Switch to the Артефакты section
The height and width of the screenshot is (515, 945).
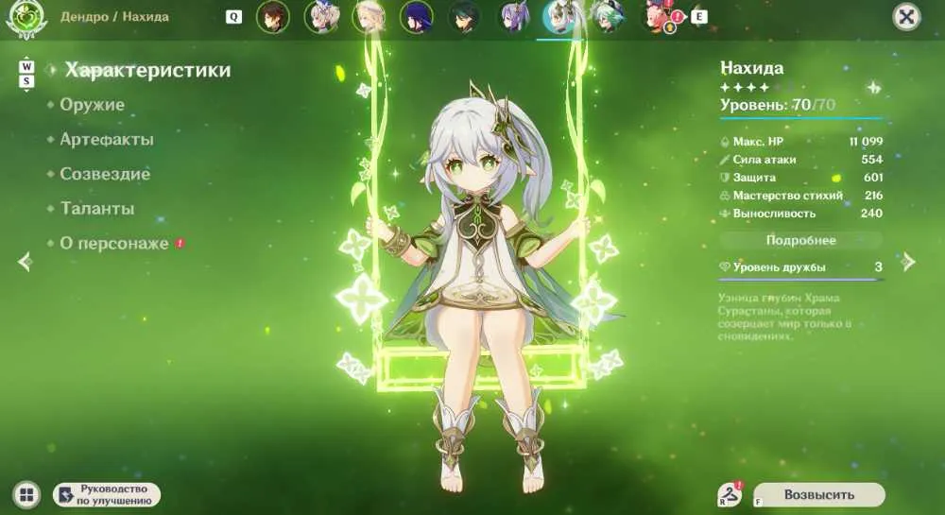pyautogui.click(x=107, y=139)
